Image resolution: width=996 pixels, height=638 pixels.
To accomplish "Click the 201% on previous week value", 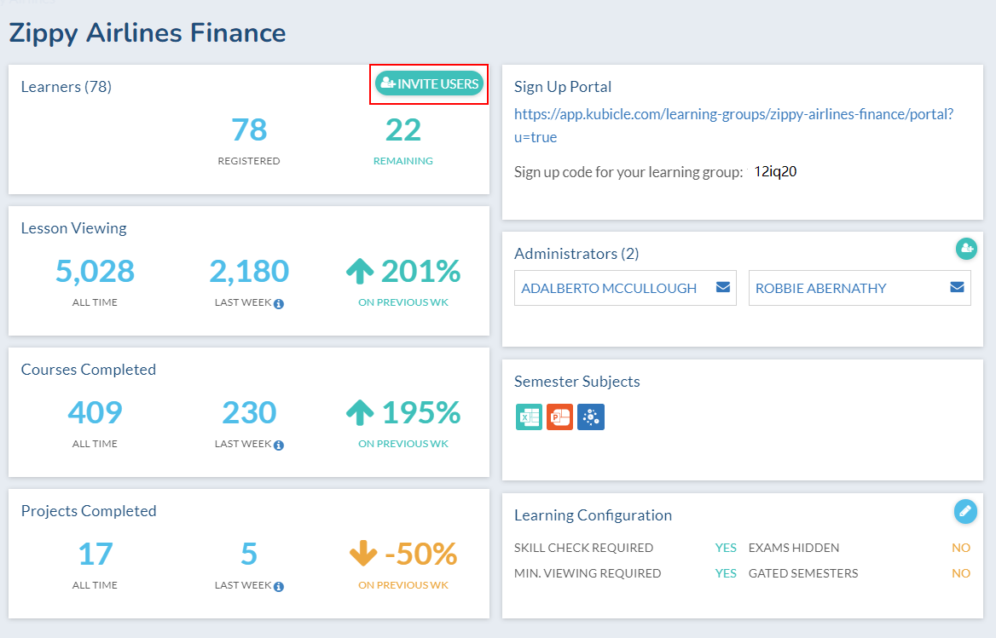I will coord(420,272).
